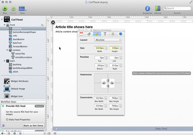Select the done item in navigator

16,72
